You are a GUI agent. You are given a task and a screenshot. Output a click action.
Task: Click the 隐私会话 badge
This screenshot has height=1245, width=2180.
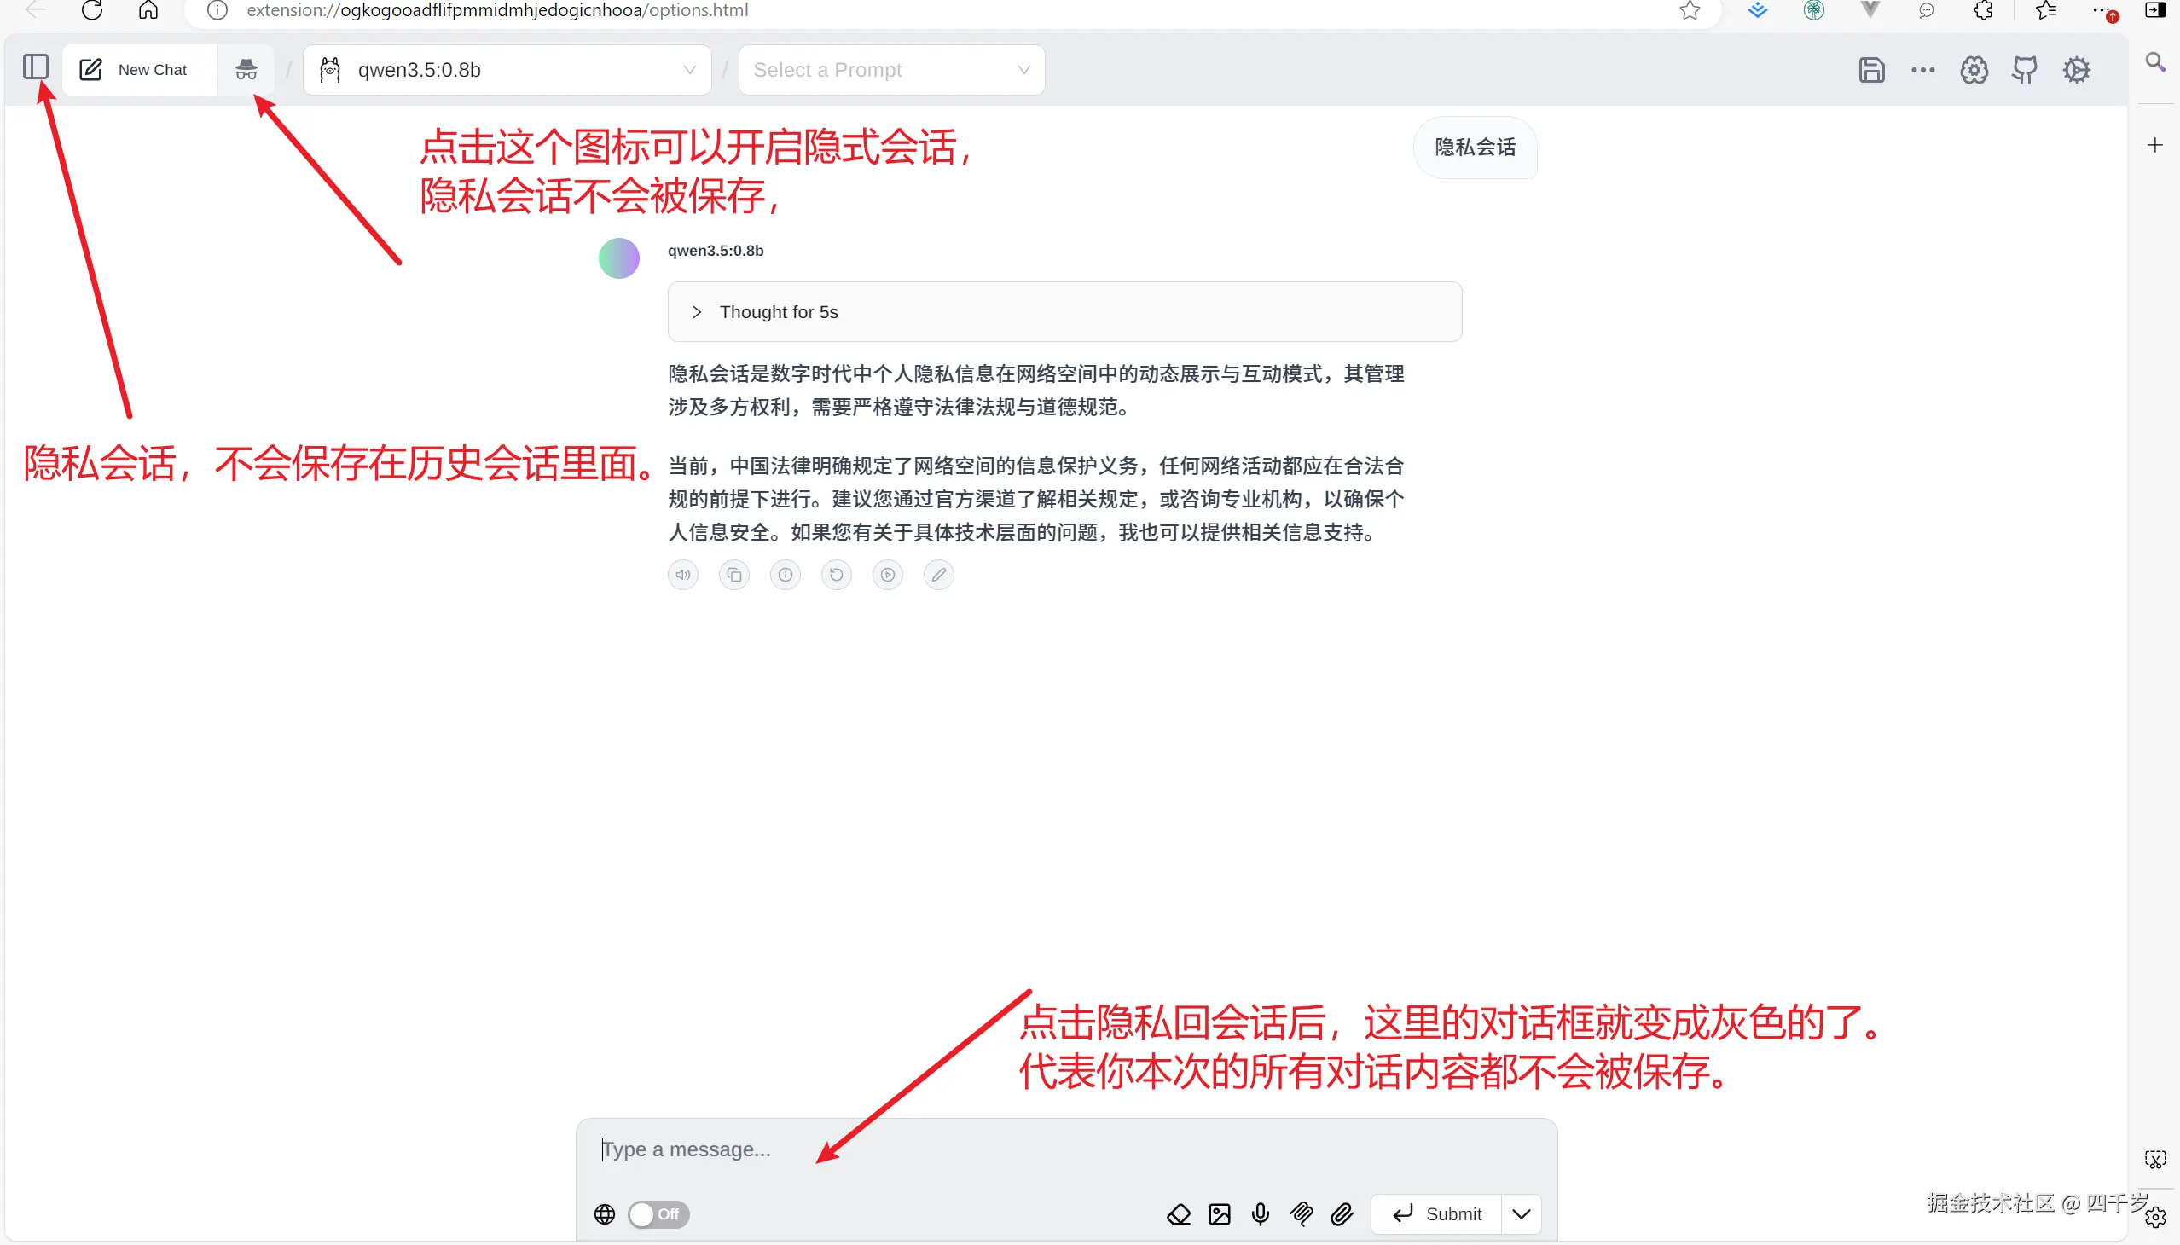[1475, 147]
